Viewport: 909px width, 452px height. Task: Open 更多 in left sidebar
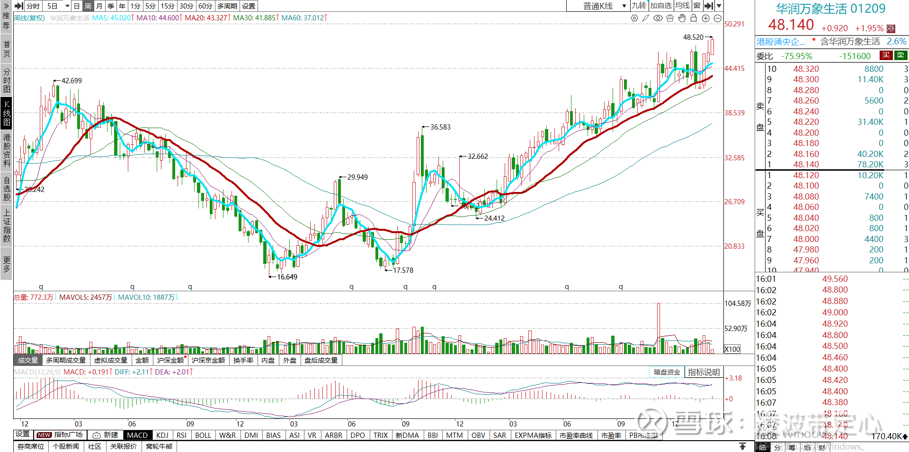[x=6, y=264]
